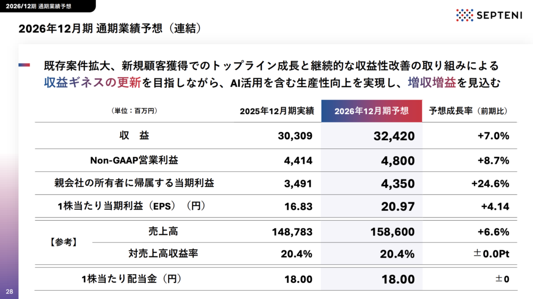Screen dimensions: 533x299
Task: Click the 売上高 forecast value 158,600
Action: [392, 232]
